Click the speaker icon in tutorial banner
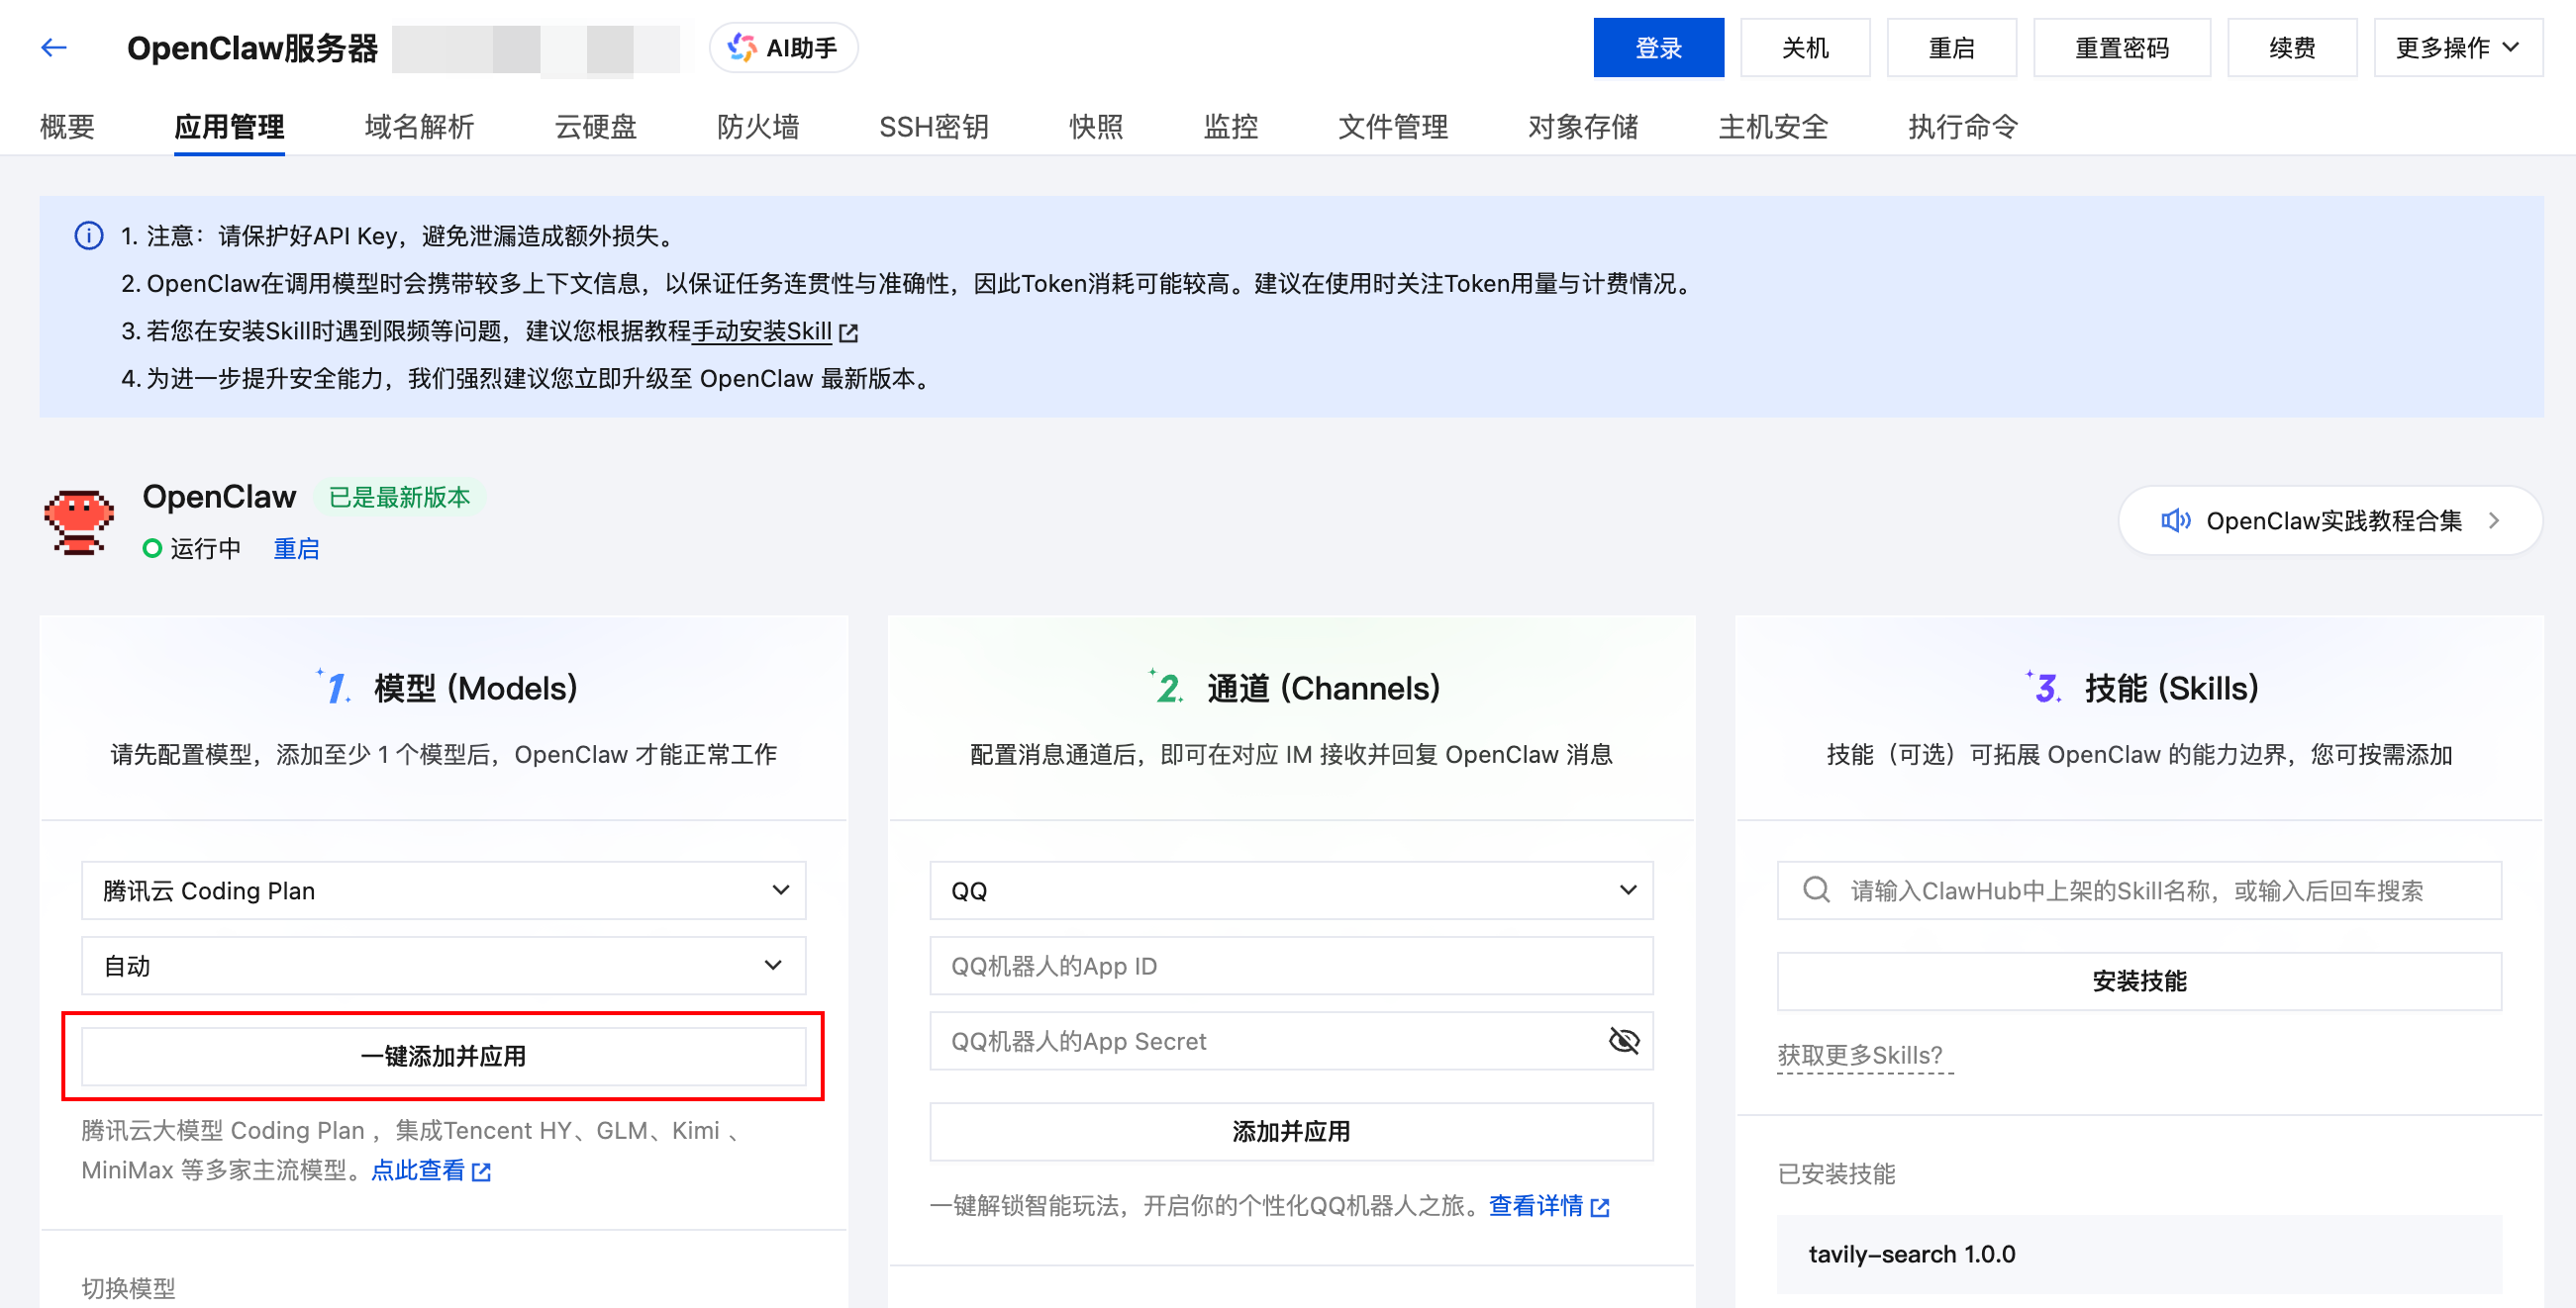The image size is (2576, 1308). (x=2175, y=520)
